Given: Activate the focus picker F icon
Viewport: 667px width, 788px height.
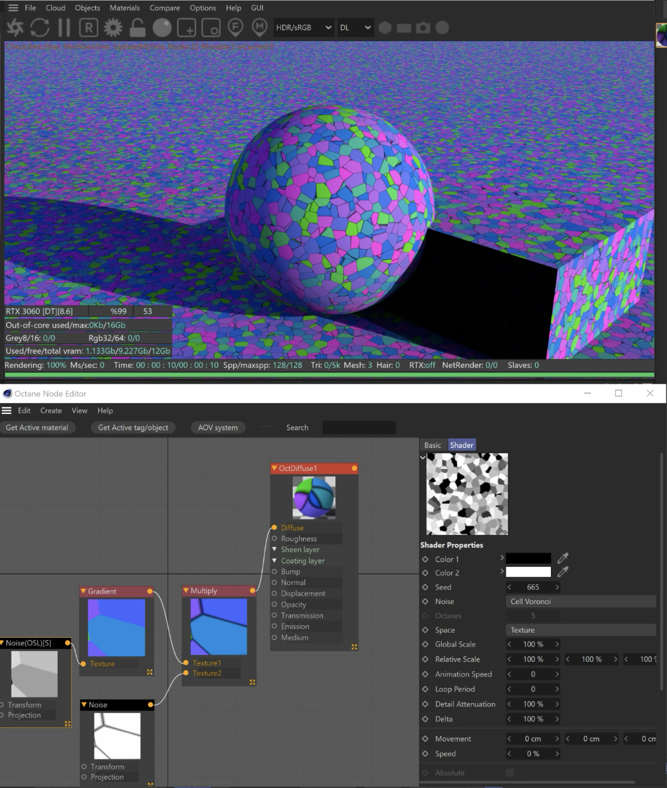Looking at the screenshot, I should (x=235, y=28).
